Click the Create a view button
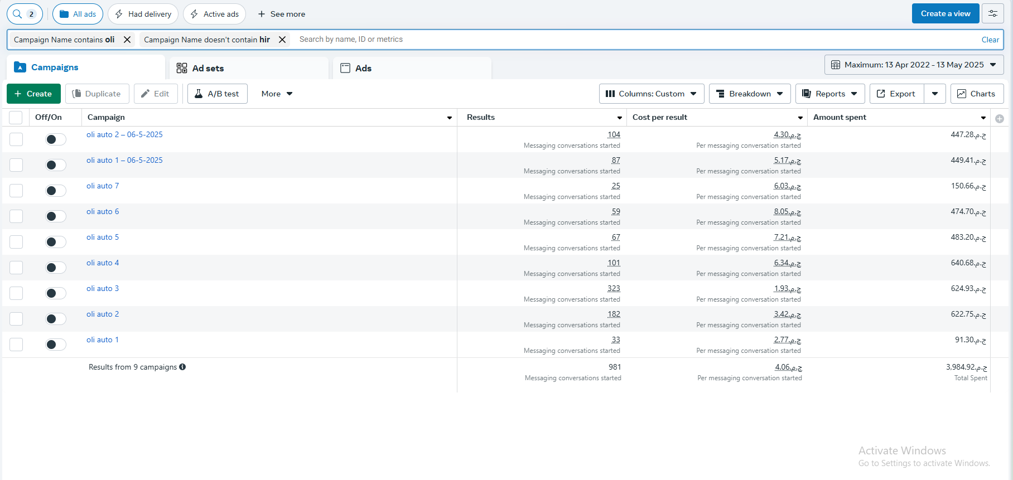 click(946, 13)
